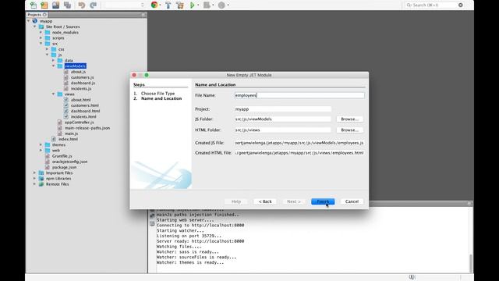499x281 pixels.
Task: Click the Redo toolbar icon
Action: pos(93,5)
